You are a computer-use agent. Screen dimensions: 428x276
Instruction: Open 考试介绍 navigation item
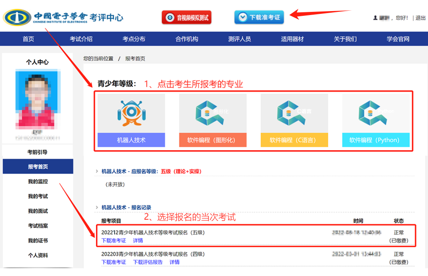(81, 39)
